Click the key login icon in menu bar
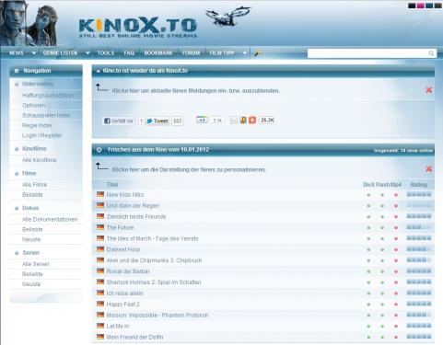Image resolution: width=443 pixels, height=345 pixels. tap(257, 53)
